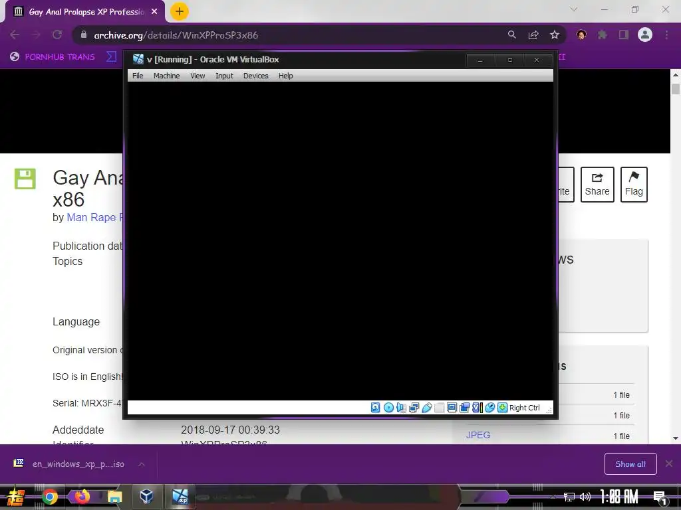
Task: Click the volume speaker icon in system tray
Action: [585, 497]
